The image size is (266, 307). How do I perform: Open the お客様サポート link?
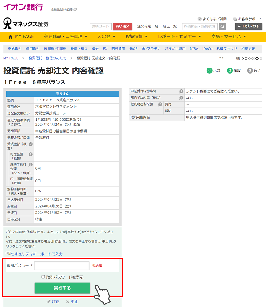point(250,19)
